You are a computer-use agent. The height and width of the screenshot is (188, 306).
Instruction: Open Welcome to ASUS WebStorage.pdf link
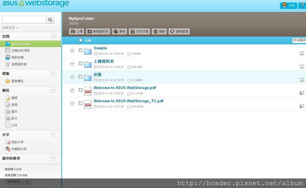coord(125,88)
